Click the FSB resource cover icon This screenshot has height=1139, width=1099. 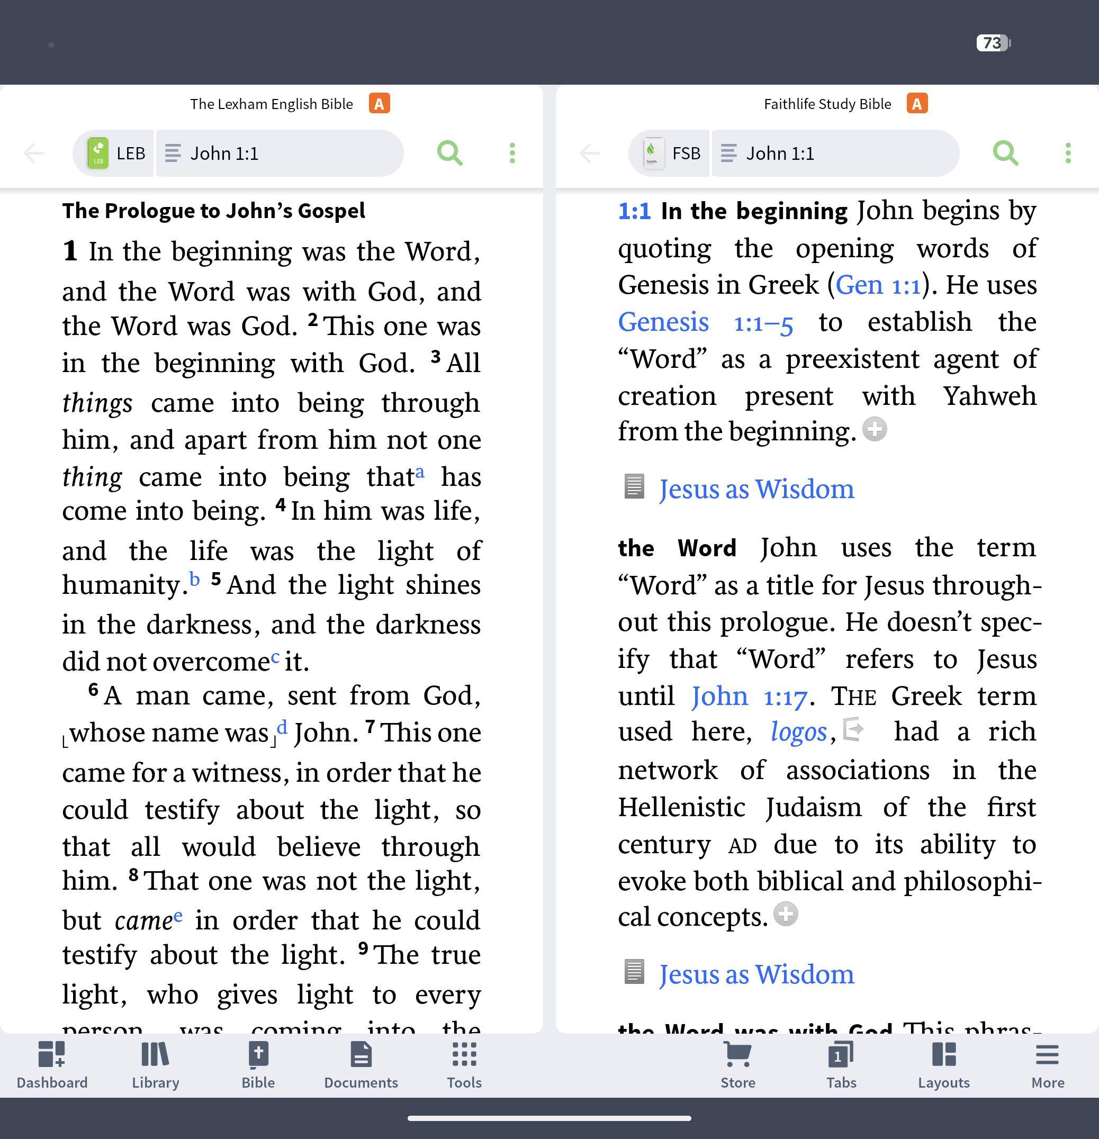(653, 153)
